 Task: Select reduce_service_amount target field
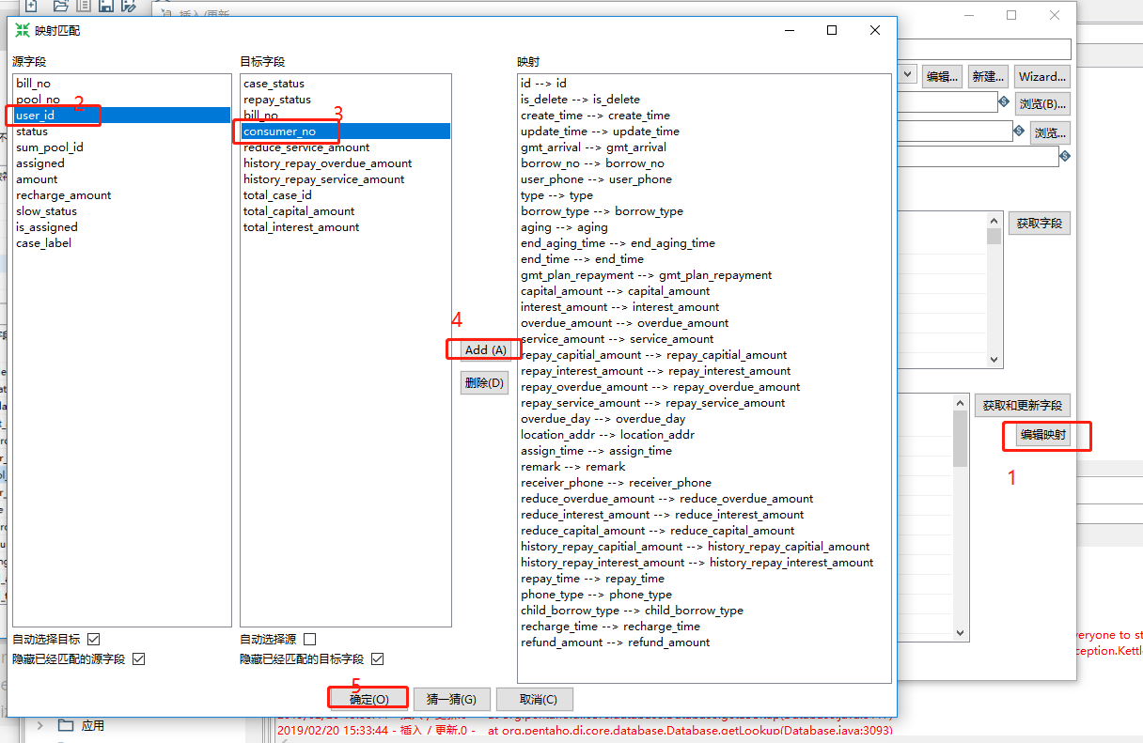coord(346,147)
